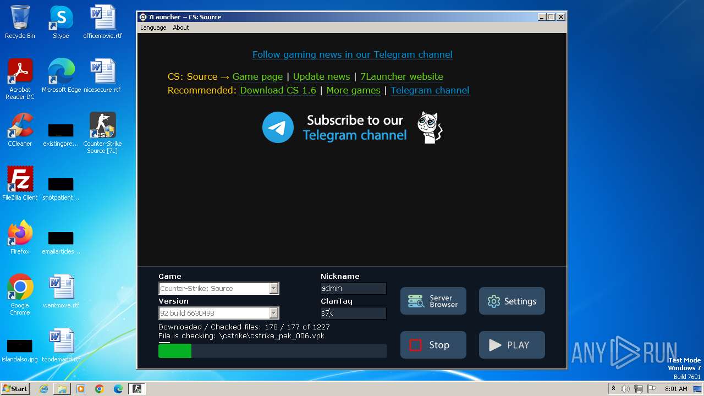
Task: Open the About menu
Action: (180, 28)
